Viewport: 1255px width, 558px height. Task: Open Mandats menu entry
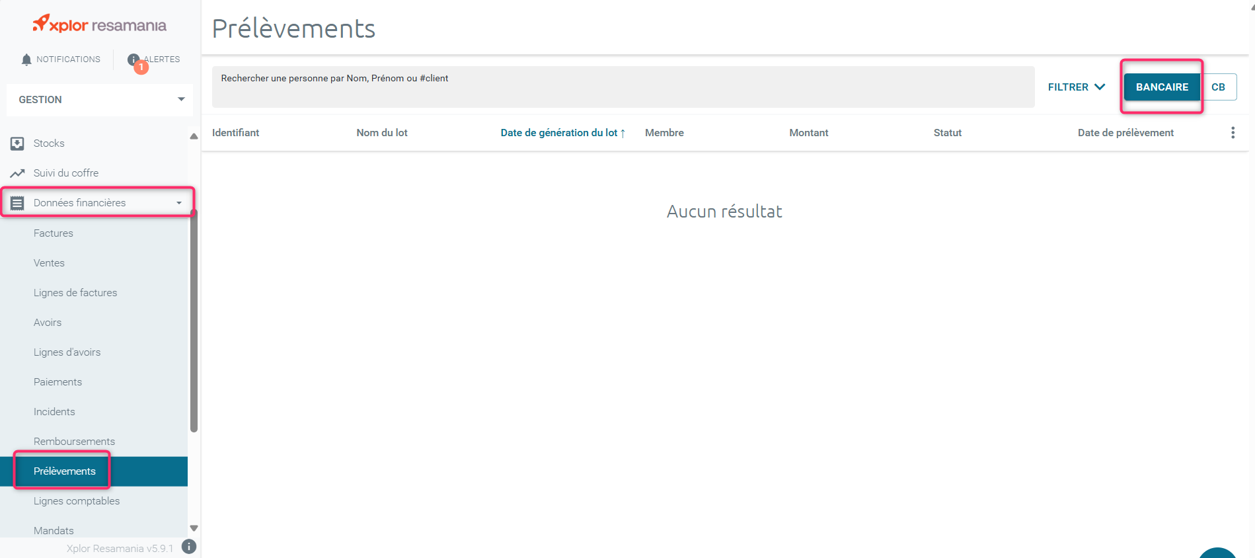54,531
